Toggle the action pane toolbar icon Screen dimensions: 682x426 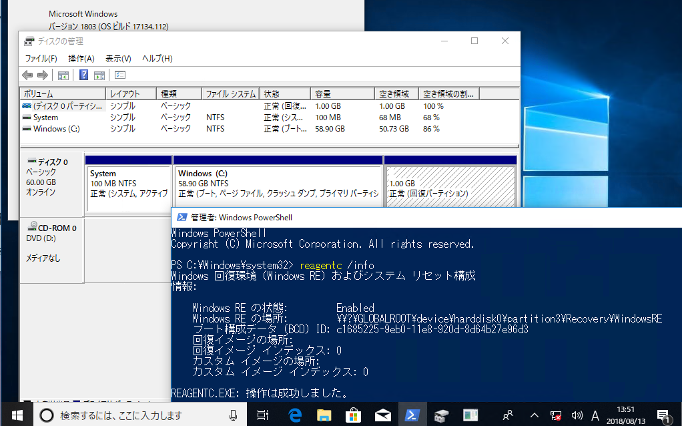(x=99, y=75)
